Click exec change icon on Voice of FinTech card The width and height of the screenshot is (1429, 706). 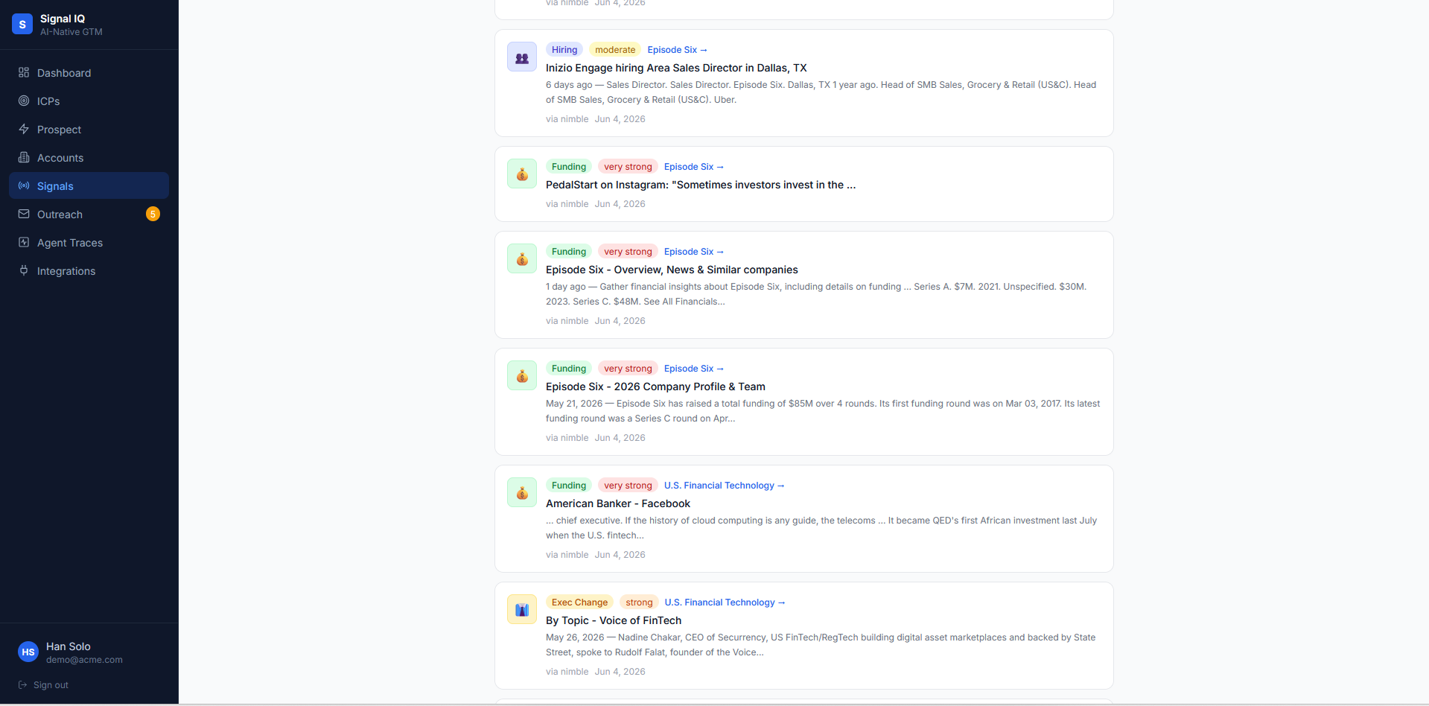522,609
